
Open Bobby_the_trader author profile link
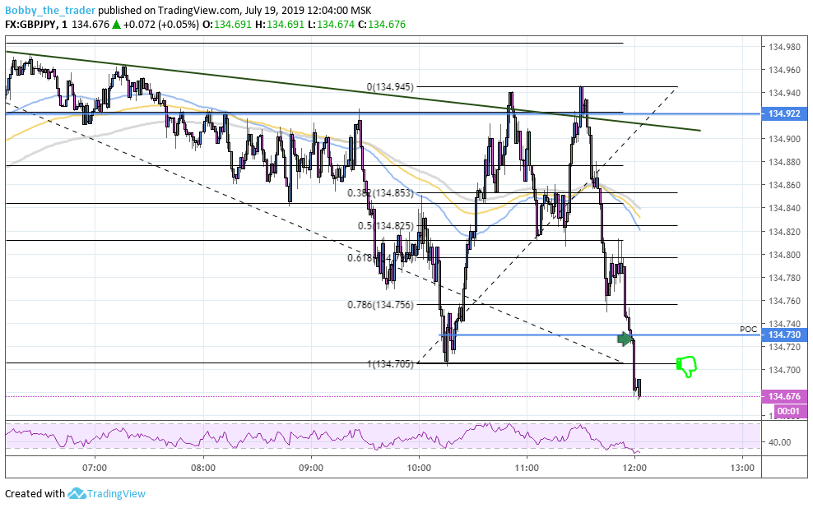pyautogui.click(x=50, y=10)
